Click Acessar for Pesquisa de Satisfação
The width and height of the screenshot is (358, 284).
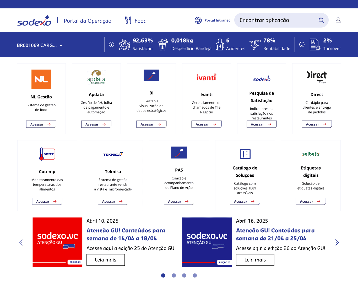[x=262, y=124]
